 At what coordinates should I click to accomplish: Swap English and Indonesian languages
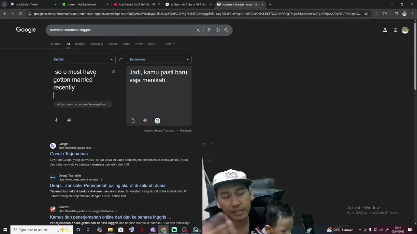(x=121, y=59)
